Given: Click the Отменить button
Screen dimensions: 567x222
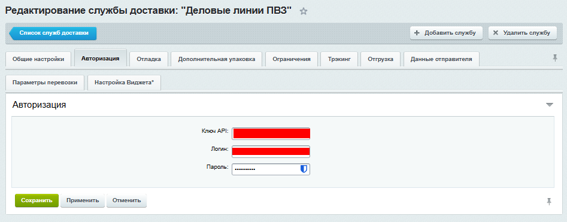Looking at the screenshot, I should [x=126, y=200].
